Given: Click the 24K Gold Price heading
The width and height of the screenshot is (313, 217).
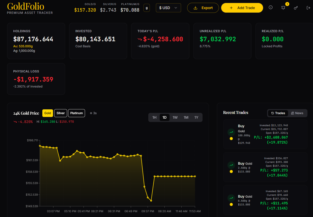Looking at the screenshot, I should click(x=26, y=113).
